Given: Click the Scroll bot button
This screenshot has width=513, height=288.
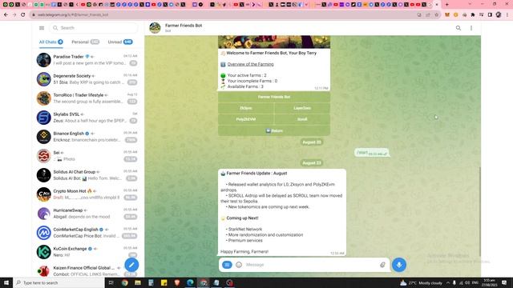Looking at the screenshot, I should click(302, 119).
